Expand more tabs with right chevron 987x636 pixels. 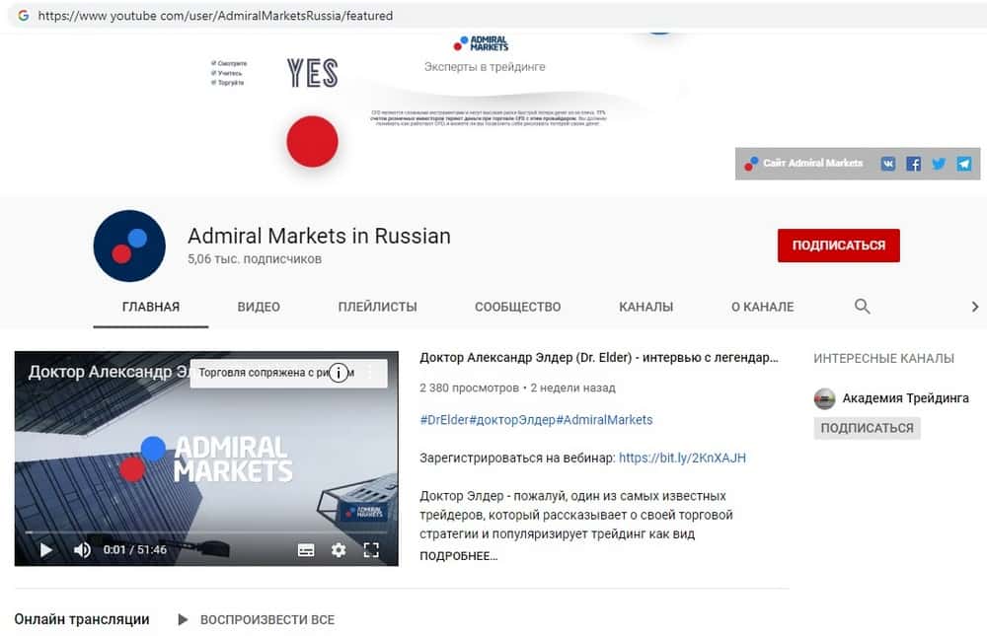[x=974, y=307]
